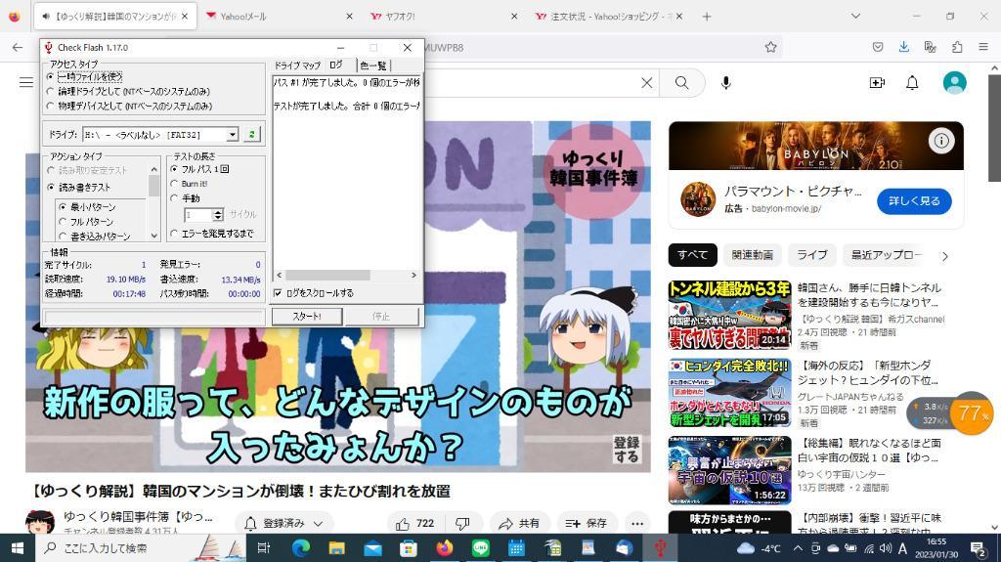
Task: Like the video with thumbs-up 722
Action: tap(414, 524)
